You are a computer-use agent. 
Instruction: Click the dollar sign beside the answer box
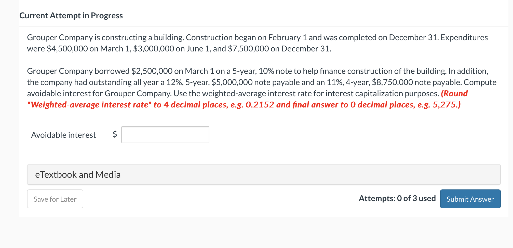click(115, 134)
